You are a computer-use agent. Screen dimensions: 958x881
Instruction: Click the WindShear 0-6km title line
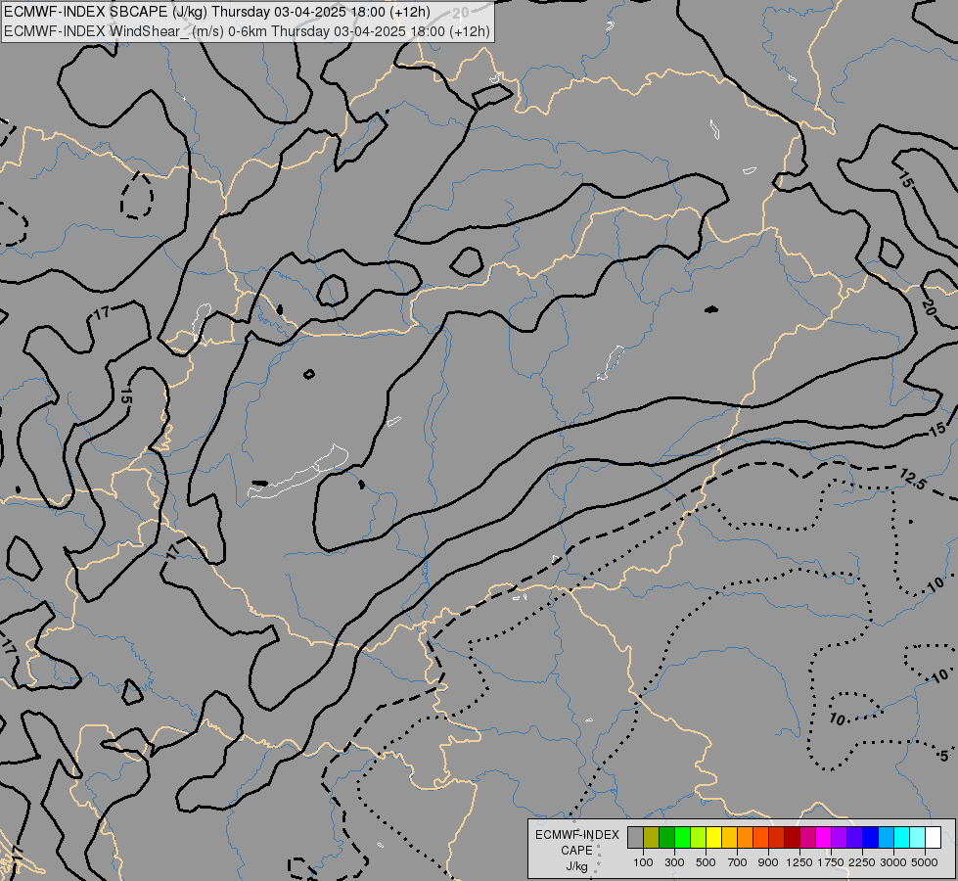[247, 31]
